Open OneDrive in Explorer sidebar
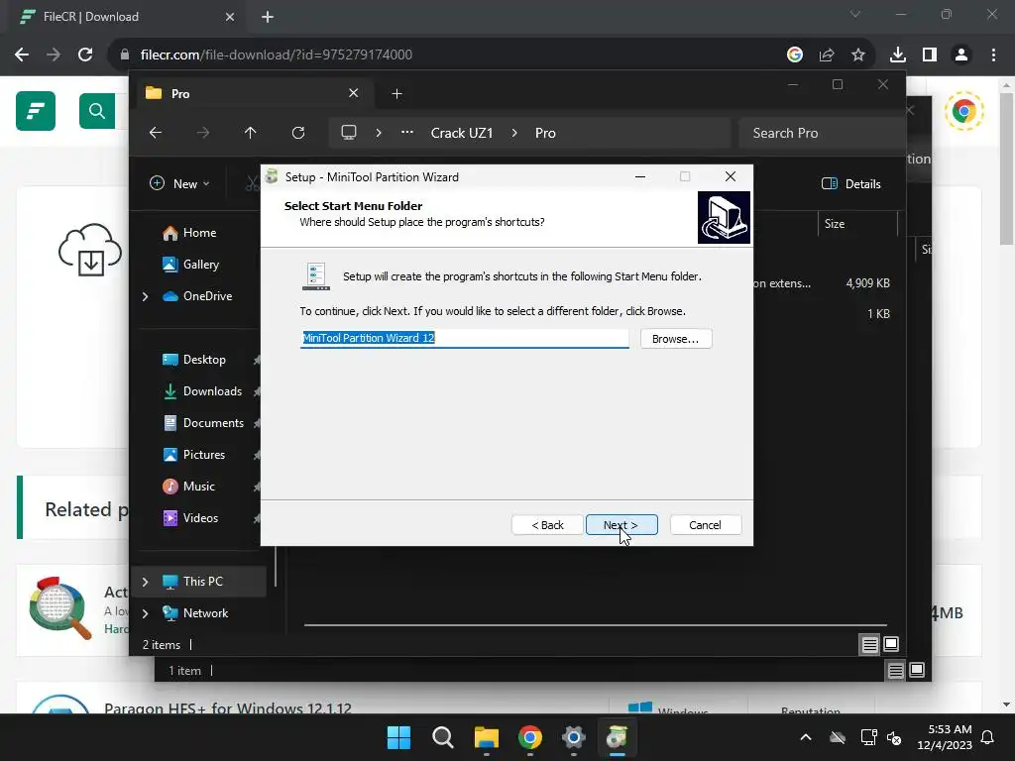 point(207,295)
